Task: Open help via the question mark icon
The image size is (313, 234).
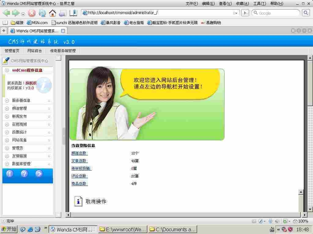Action: click(24, 174)
